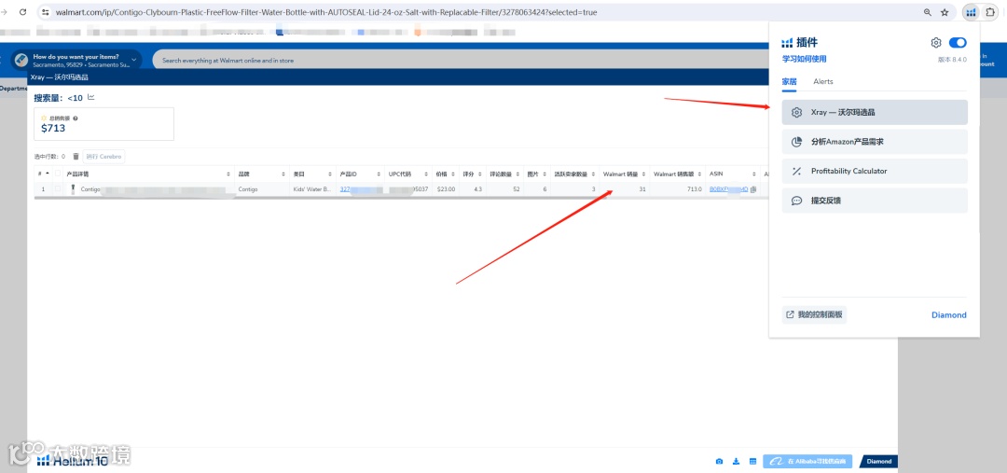Sort table by 产品ID column
The width and height of the screenshot is (1007, 473).
coord(379,174)
